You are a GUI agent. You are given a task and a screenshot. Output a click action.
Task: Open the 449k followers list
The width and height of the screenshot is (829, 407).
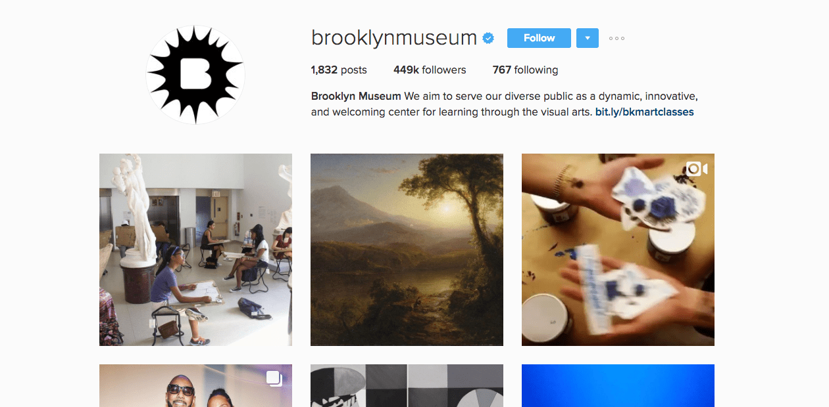pos(430,70)
